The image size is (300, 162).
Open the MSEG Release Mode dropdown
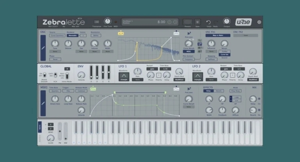81,91
